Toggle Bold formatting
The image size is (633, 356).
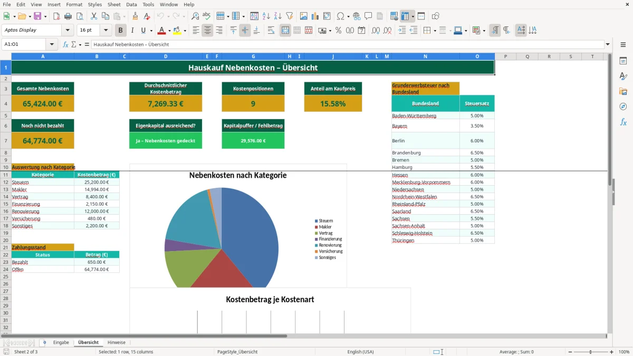[x=121, y=30]
